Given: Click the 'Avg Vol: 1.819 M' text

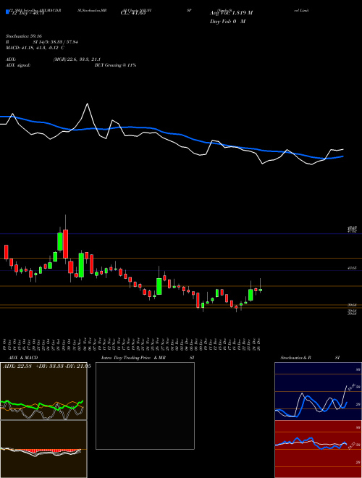Looking at the screenshot, I should click(231, 13).
